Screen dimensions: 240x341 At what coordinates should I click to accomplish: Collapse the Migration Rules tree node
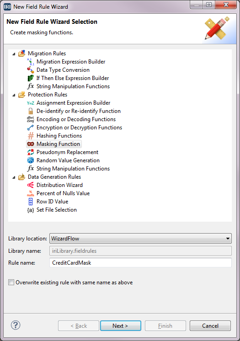[14, 54]
